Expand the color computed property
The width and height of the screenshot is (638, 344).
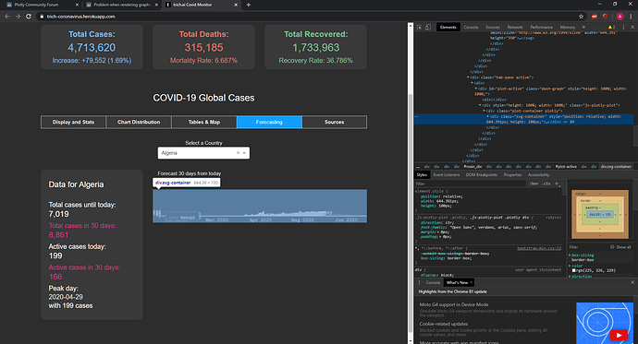(x=570, y=266)
